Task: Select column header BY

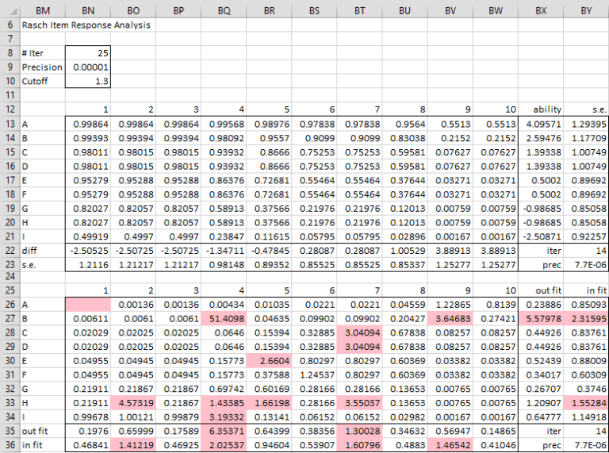Action: (586, 10)
